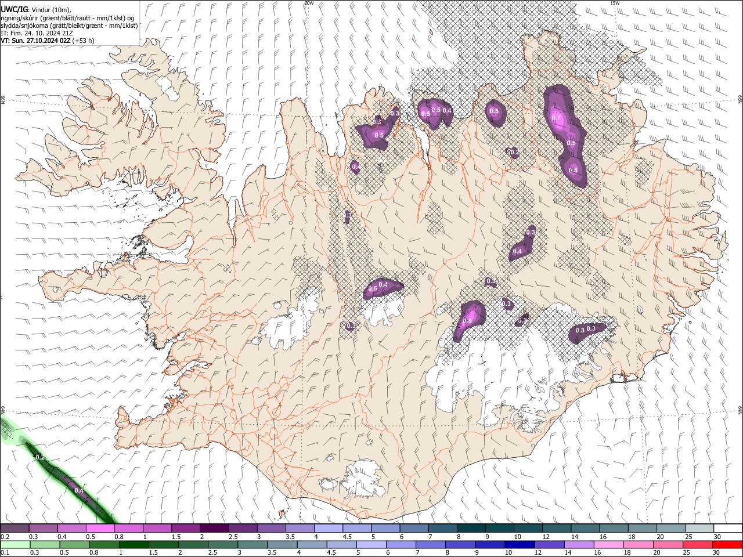
Task: Click the darkest purple swatch above upper 2 label
Action: (214, 529)
